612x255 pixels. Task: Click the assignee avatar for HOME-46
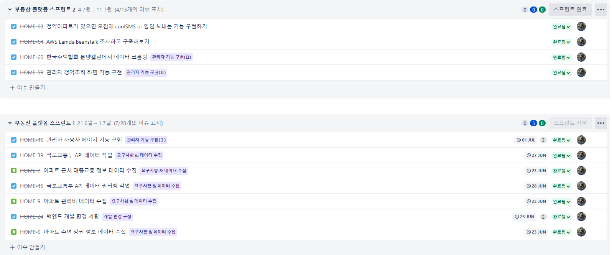pos(581,140)
